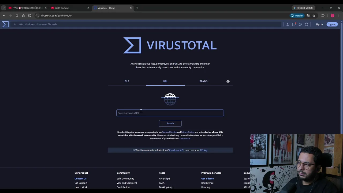This screenshot has width=343, height=193.
Task: Click the "Peça ao Gemini" button
Action: (303, 8)
